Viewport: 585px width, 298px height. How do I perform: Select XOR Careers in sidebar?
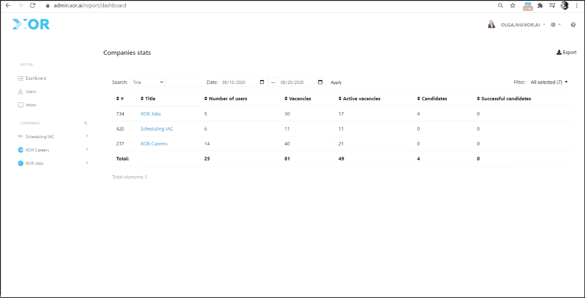tap(37, 150)
